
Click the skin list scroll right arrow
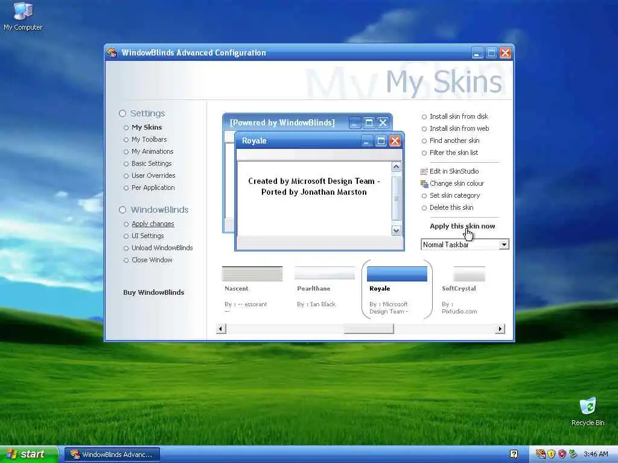point(500,329)
